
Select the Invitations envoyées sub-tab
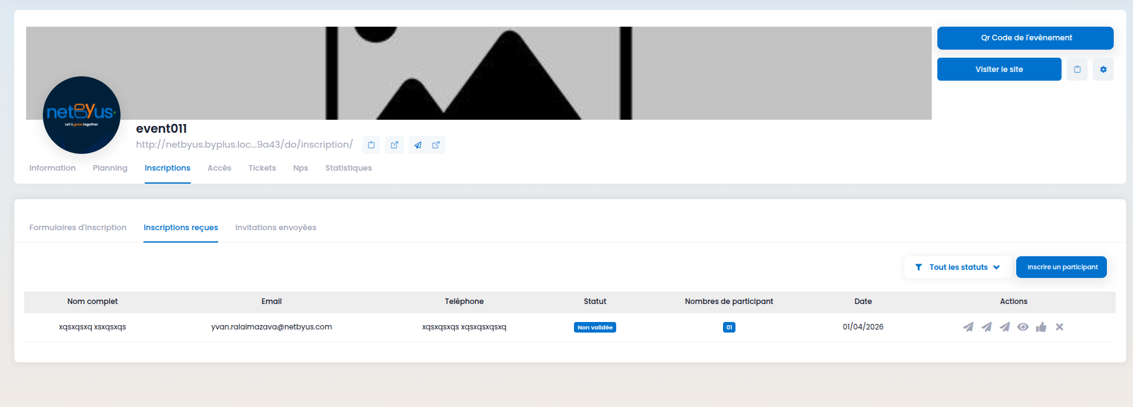tap(276, 228)
